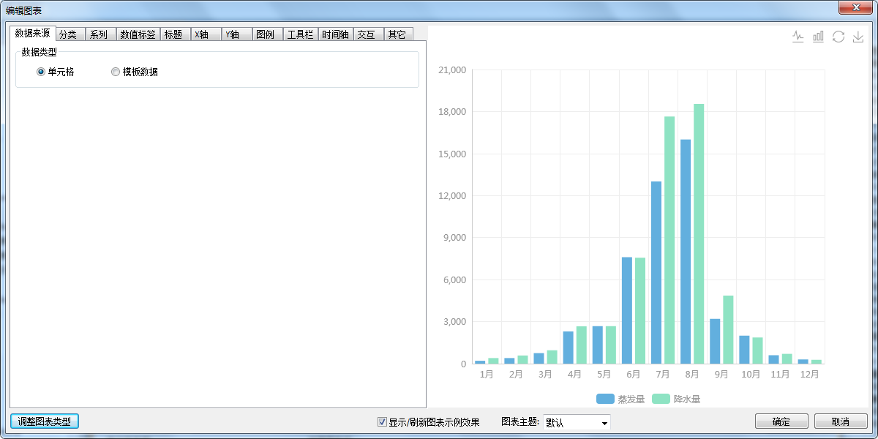Open the 图表主题 dropdown
The width and height of the screenshot is (878, 439).
tap(577, 422)
